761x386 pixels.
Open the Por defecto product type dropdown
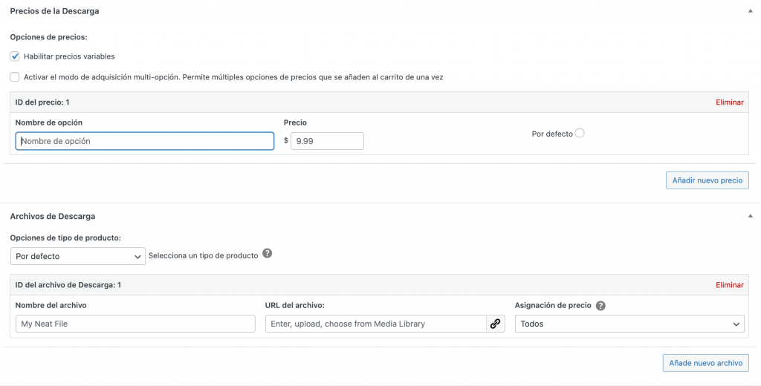[77, 256]
